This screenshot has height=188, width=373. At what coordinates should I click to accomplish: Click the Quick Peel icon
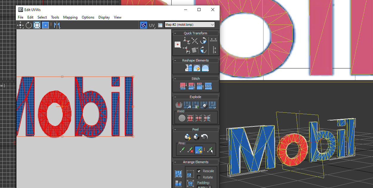tap(188, 137)
